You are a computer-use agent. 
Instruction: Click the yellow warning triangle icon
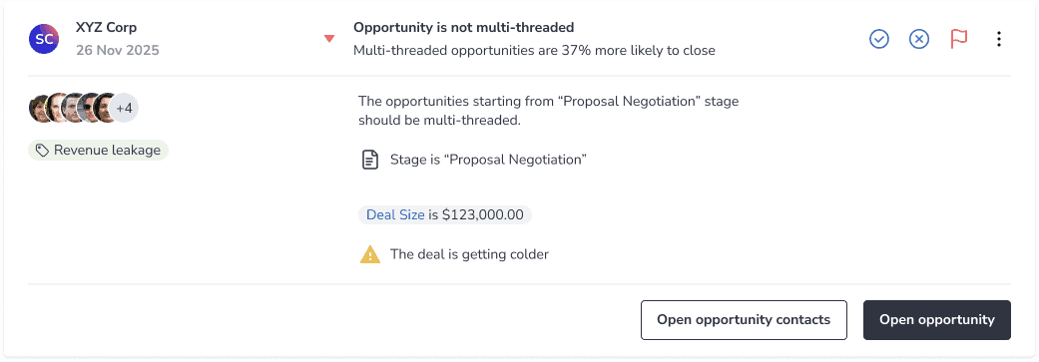pyautogui.click(x=369, y=254)
